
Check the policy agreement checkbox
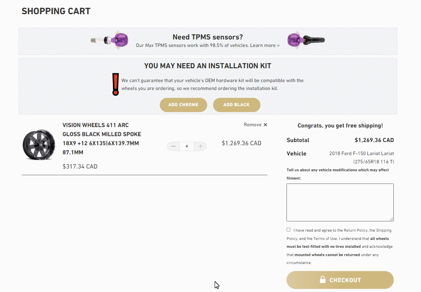coord(288,230)
